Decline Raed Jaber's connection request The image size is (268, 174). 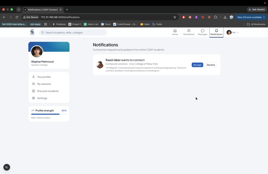[x=211, y=65]
